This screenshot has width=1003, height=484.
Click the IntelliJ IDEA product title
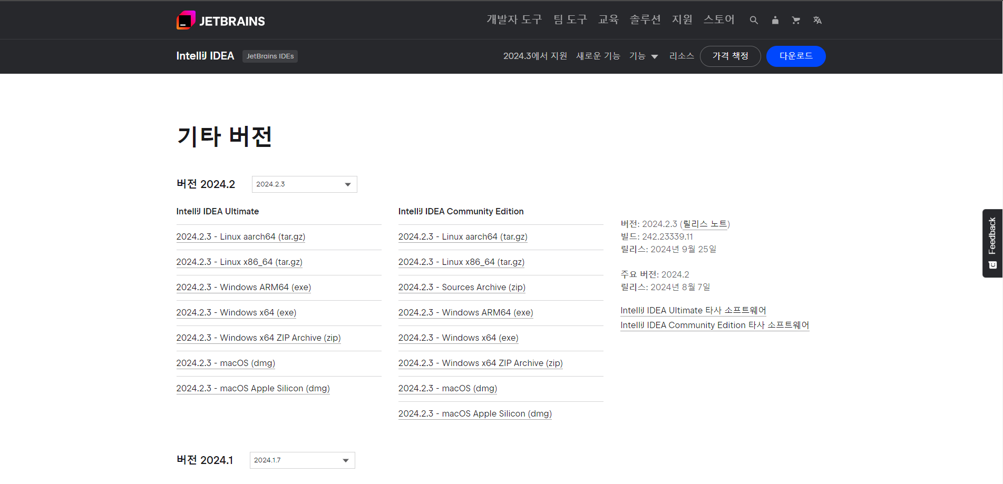tap(205, 56)
